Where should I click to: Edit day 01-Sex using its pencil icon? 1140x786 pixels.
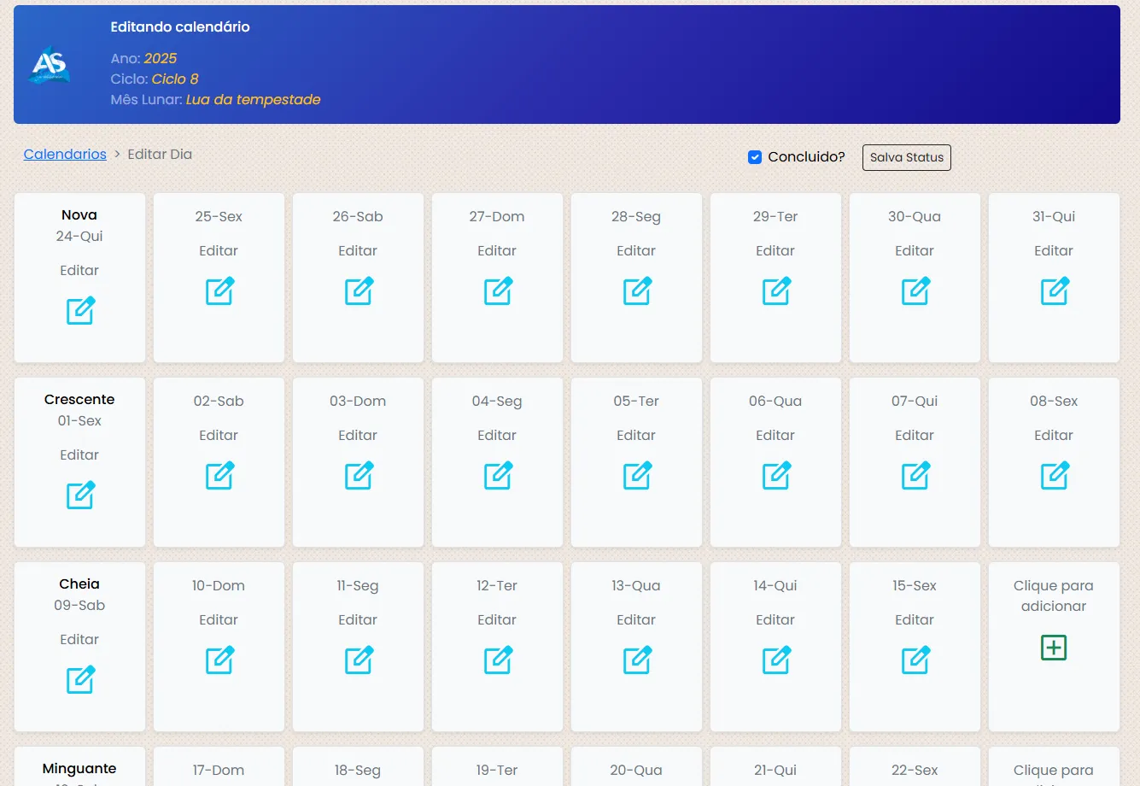pyautogui.click(x=80, y=495)
